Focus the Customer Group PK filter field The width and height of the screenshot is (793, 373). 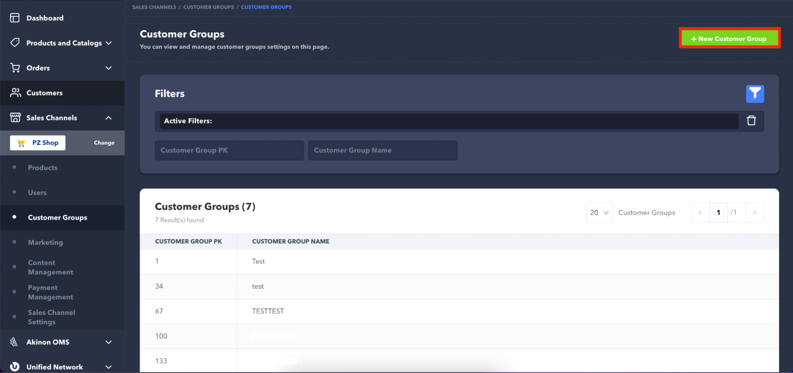click(x=229, y=150)
